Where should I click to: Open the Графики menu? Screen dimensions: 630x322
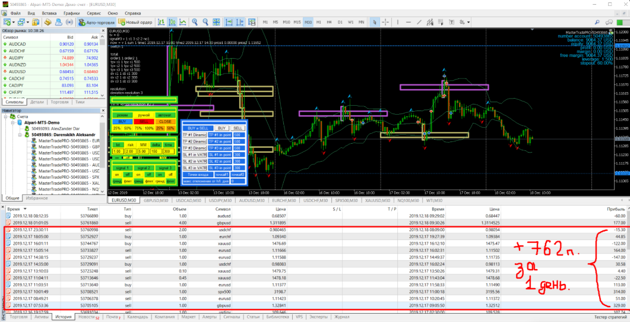71,13
